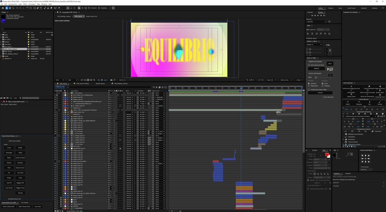386x212 pixels.
Task: Click the Motion 2 anchor rocket icon
Action: [x=330, y=51]
